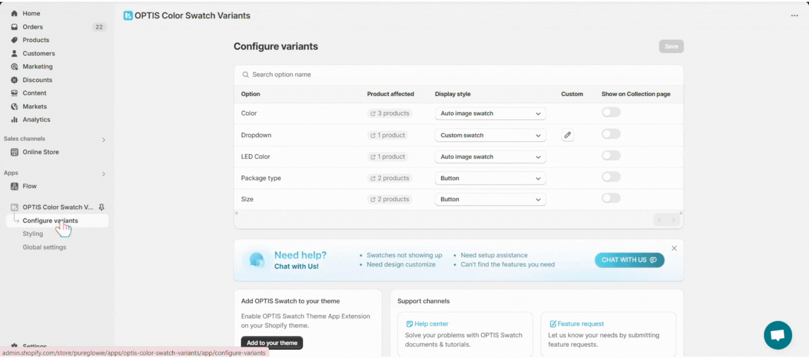Open the Styling submenu item

pos(33,234)
